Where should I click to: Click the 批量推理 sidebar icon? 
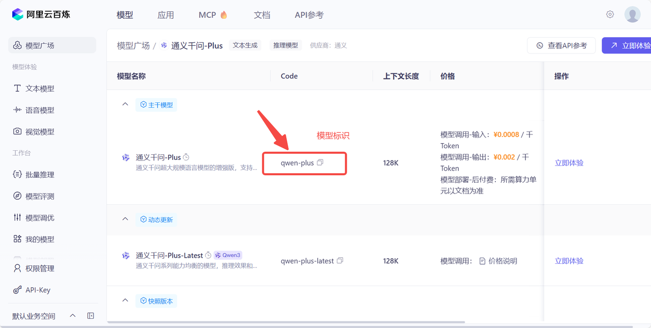click(17, 175)
